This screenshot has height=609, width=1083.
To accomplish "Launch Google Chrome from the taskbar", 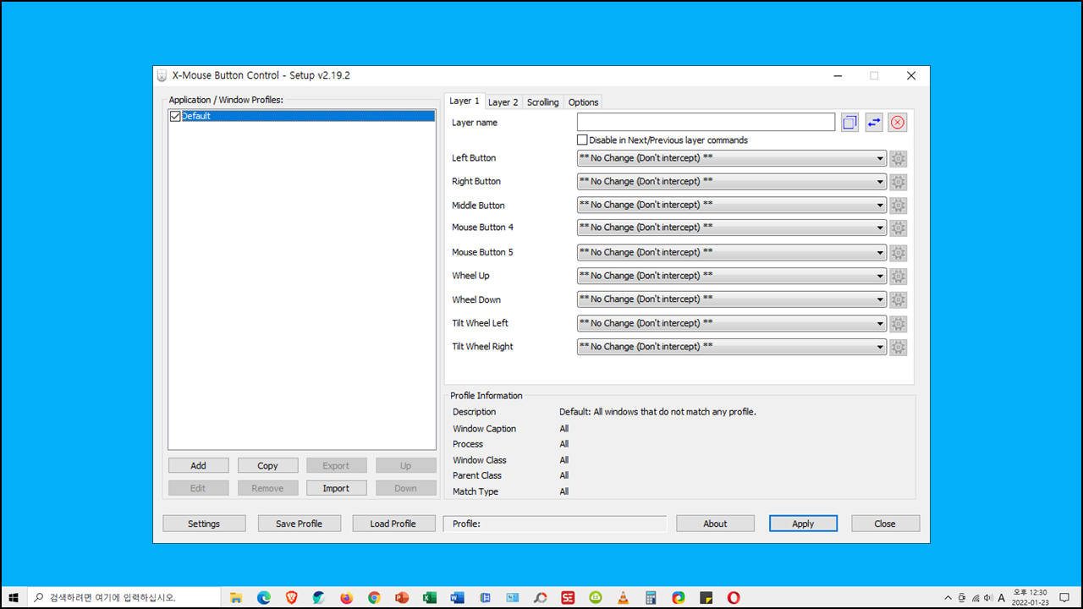I will pos(374,597).
